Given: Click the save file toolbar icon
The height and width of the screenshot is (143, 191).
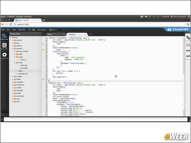Looking at the screenshot, I should (29, 30).
